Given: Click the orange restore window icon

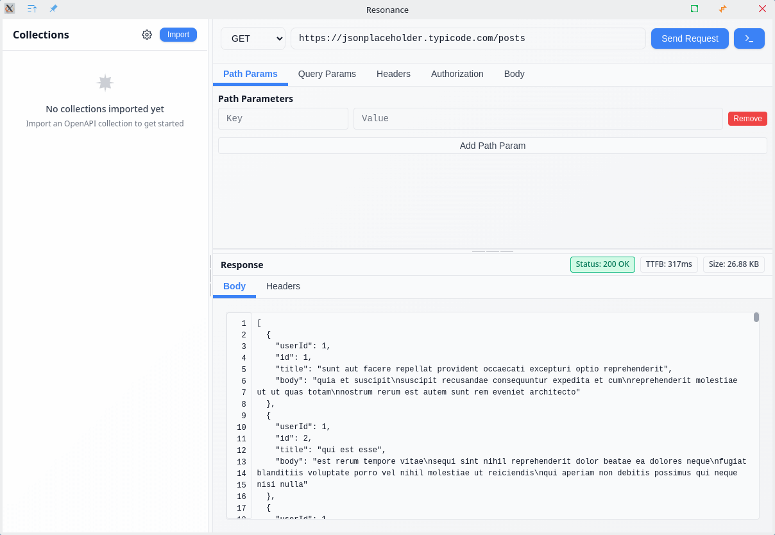Looking at the screenshot, I should tap(723, 9).
